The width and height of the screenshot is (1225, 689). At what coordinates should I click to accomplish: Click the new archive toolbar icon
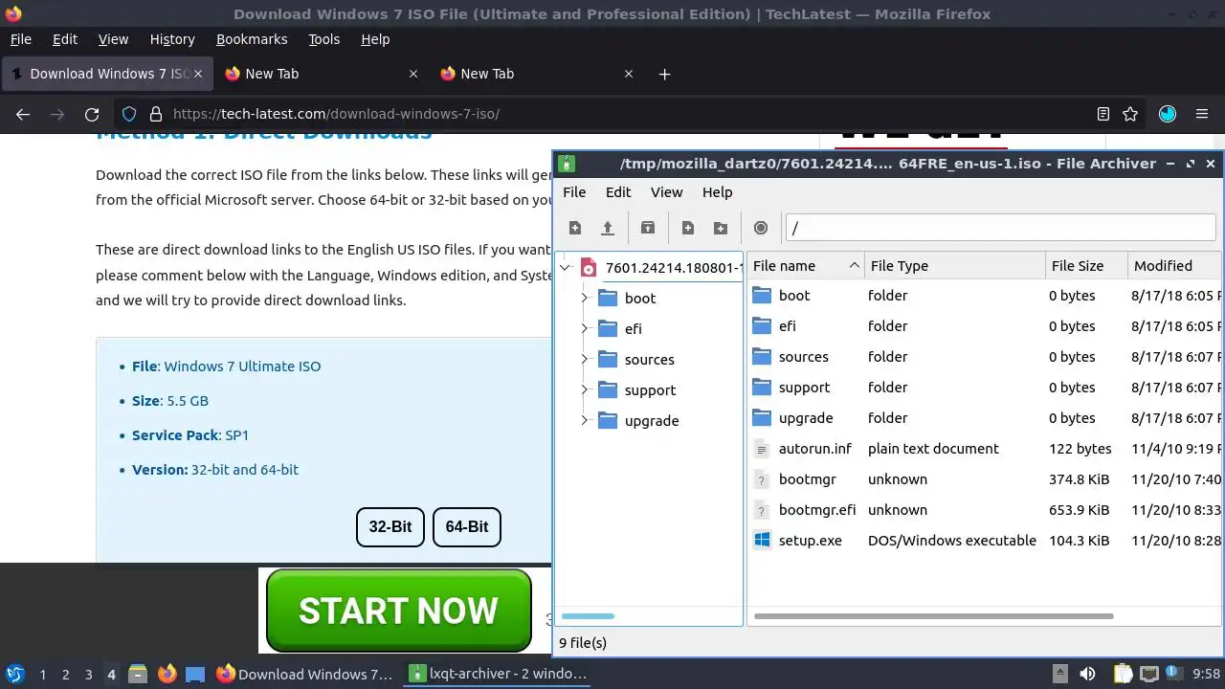[x=575, y=228]
